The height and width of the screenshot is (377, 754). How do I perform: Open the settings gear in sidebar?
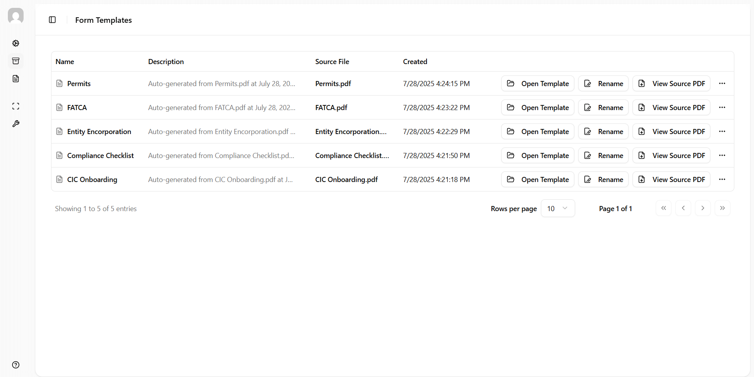pyautogui.click(x=16, y=43)
